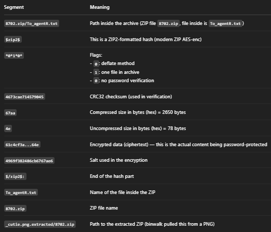Click the standalone To_agentR.txt file name chip
This screenshot has width=271, height=232.
click(21, 192)
